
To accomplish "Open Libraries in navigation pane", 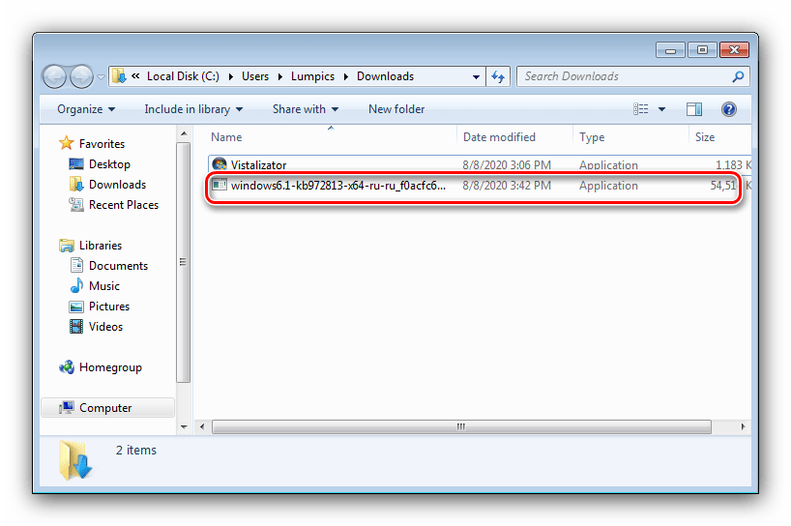I will click(x=101, y=246).
